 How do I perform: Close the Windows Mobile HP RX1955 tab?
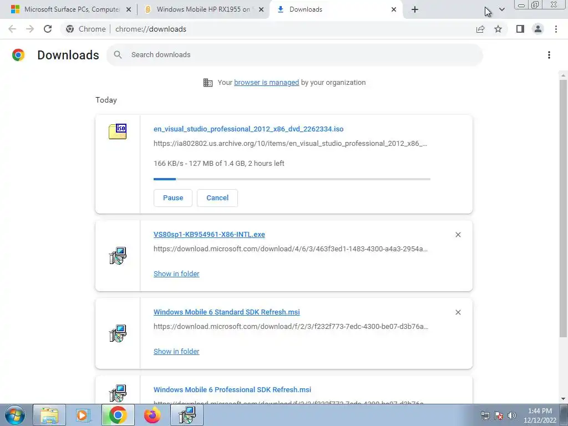tap(261, 9)
